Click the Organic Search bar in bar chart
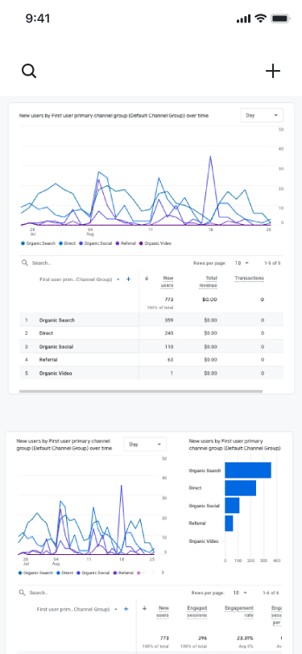The height and width of the screenshot is (654, 302). coord(248,470)
